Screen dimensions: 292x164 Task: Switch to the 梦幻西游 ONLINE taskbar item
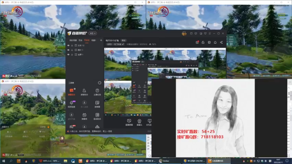click(194, 161)
